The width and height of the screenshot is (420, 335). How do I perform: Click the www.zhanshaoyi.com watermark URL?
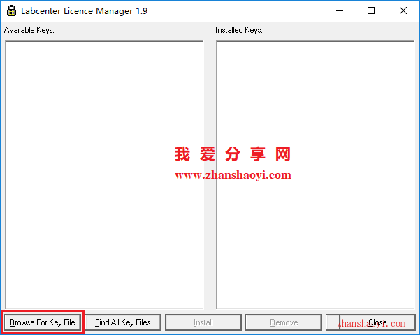233,175
